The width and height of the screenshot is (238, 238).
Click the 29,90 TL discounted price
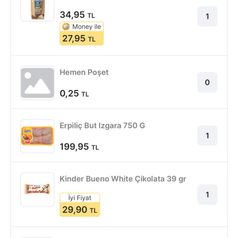(79, 210)
